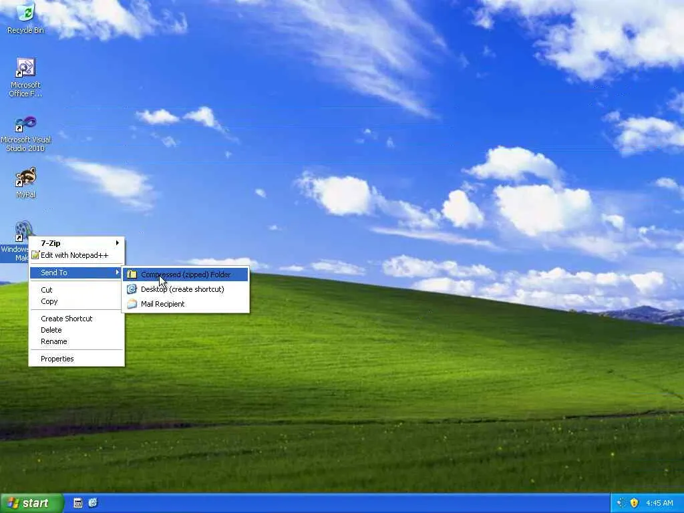Select Mail Recipient in Send To
Screen dimensions: 684x513
click(186, 304)
